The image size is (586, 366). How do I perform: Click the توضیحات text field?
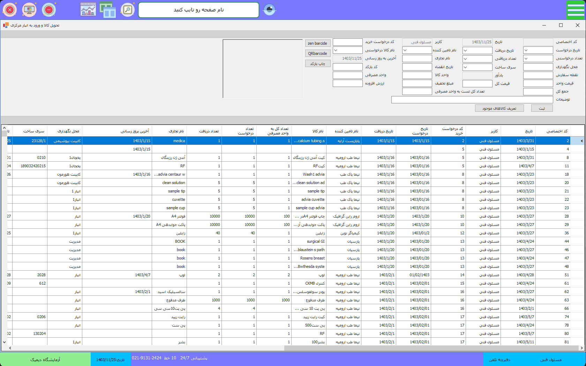tap(472, 100)
